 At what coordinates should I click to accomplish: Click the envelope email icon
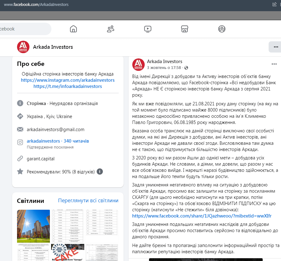pos(20,129)
